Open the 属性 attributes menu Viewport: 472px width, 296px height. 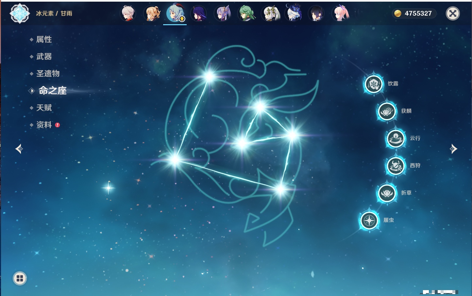[44, 40]
